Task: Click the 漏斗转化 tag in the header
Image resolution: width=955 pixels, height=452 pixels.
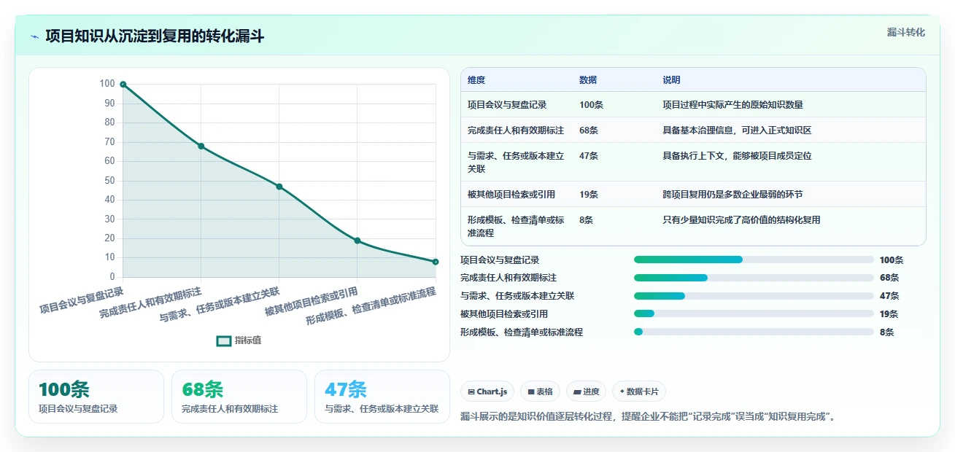Action: click(906, 33)
